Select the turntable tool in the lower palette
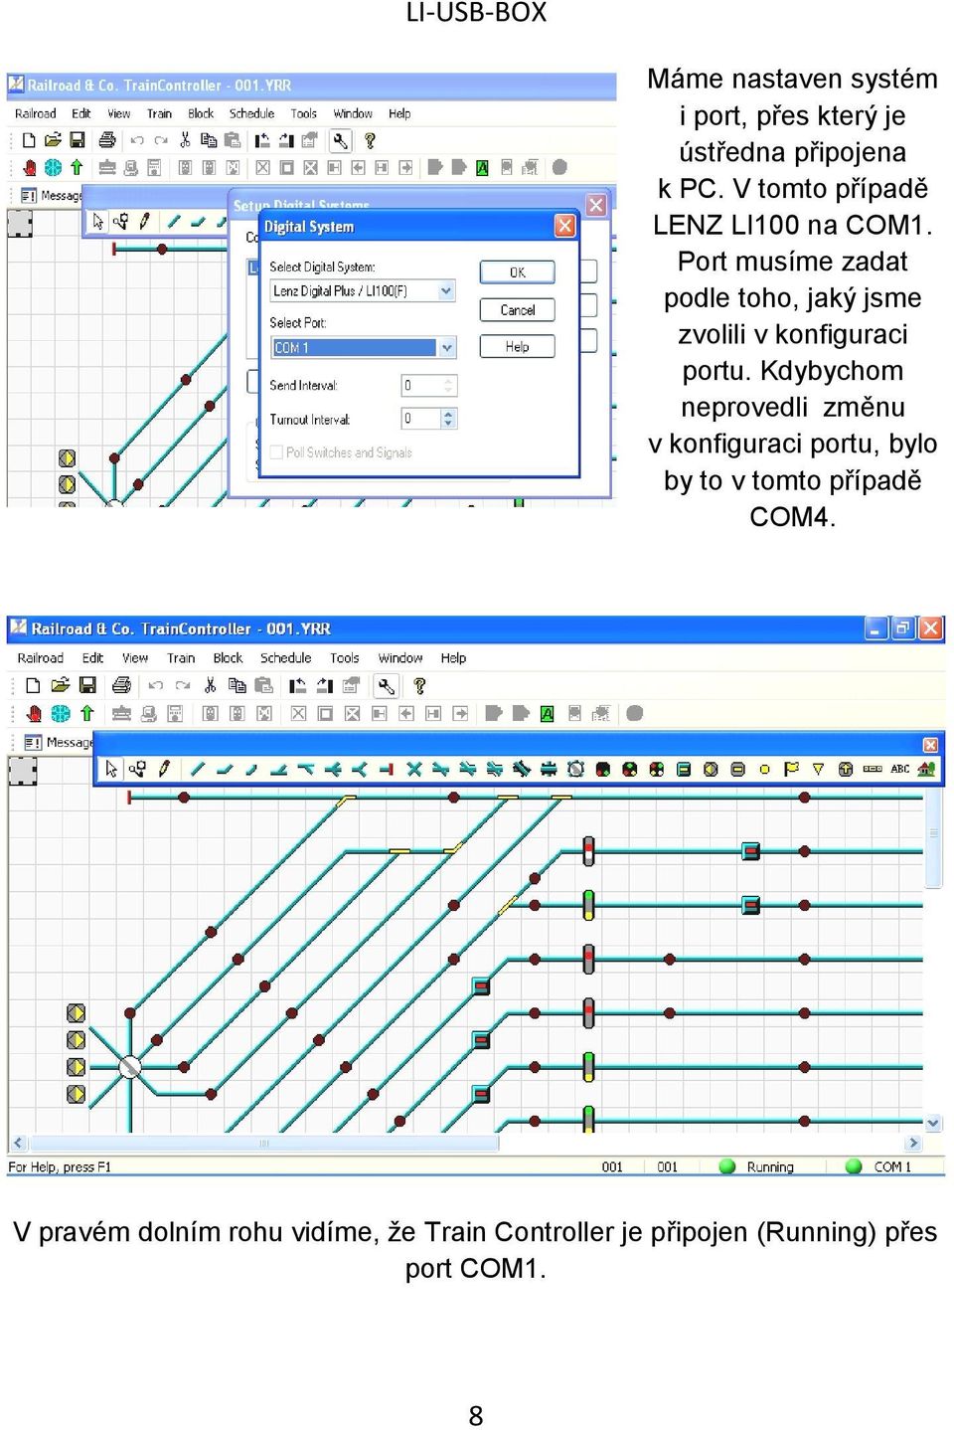This screenshot has width=954, height=1430. pyautogui.click(x=575, y=769)
